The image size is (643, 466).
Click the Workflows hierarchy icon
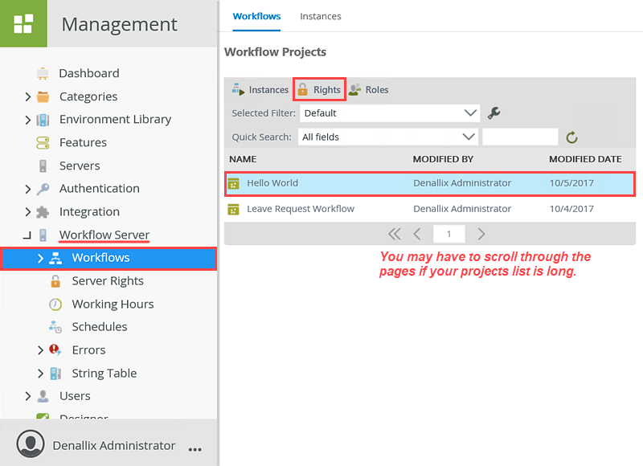click(x=55, y=258)
